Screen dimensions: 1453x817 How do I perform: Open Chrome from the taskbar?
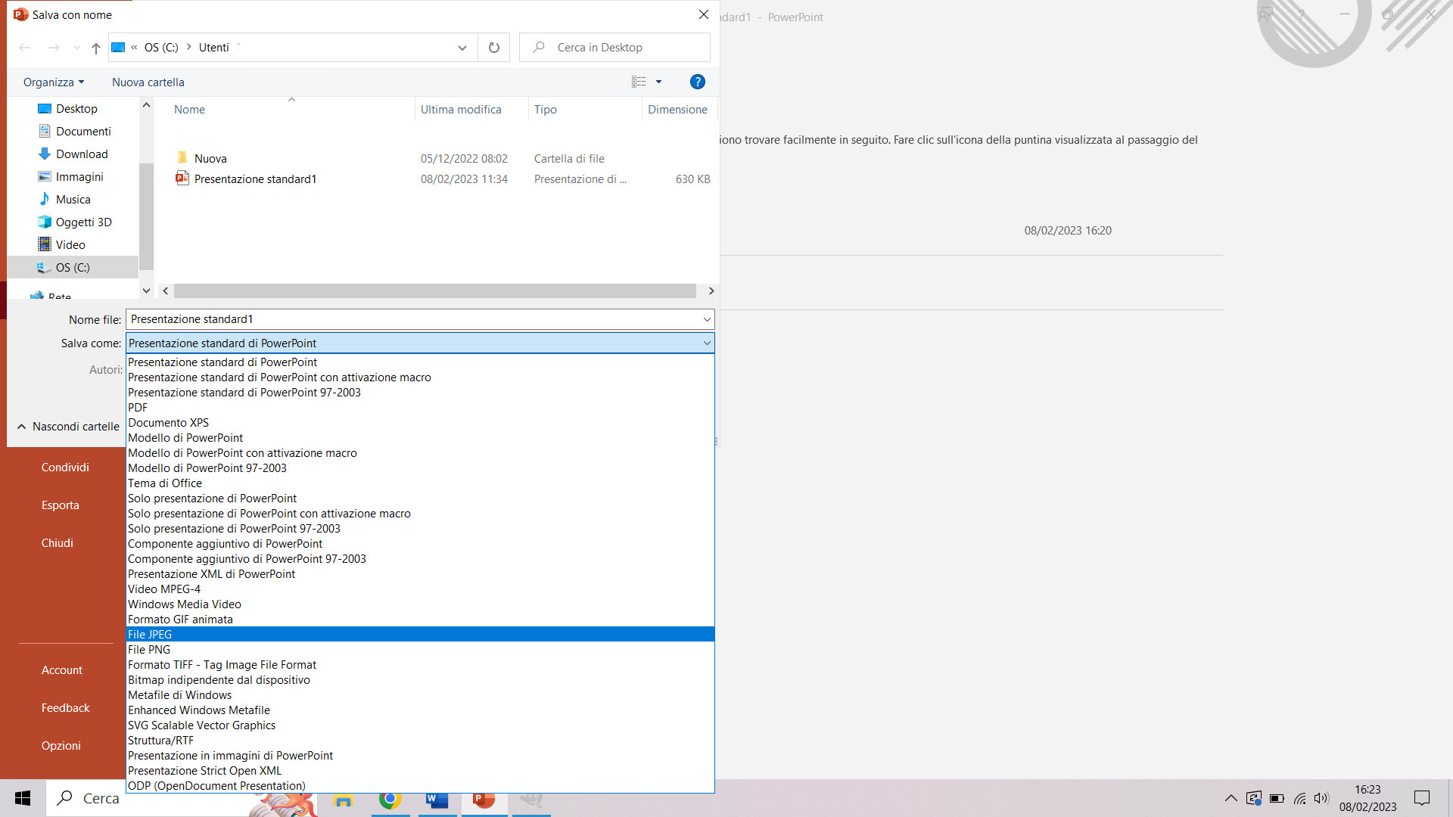point(390,799)
